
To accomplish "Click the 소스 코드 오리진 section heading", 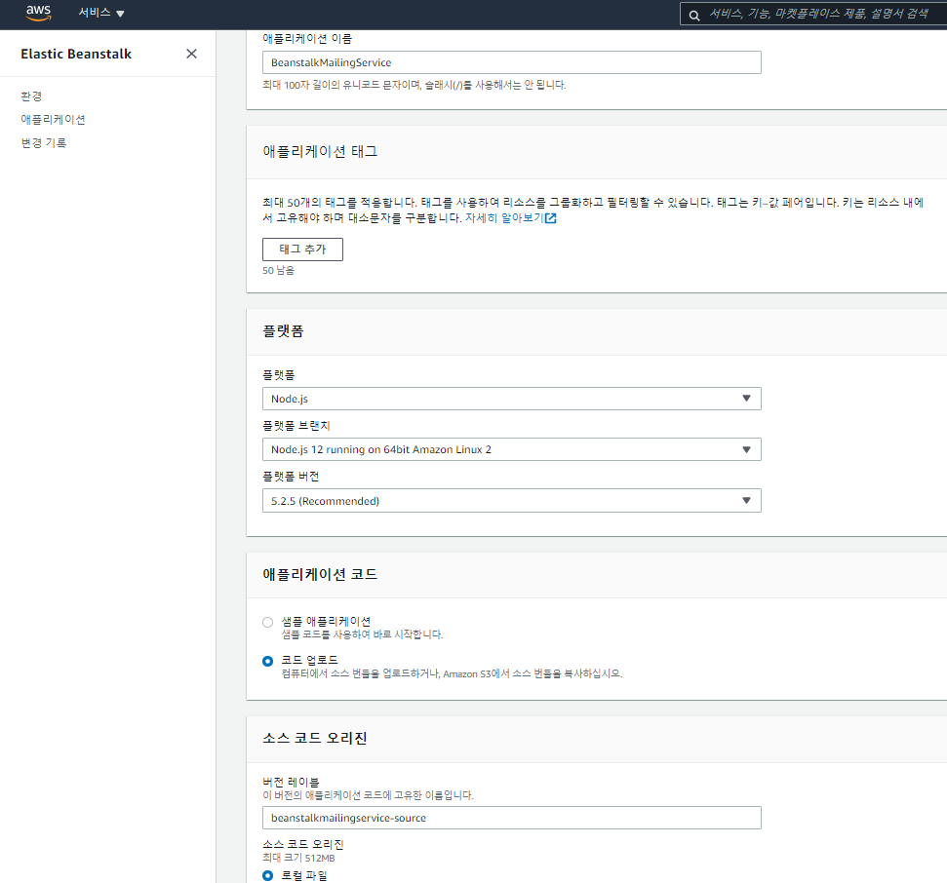I will (x=315, y=738).
